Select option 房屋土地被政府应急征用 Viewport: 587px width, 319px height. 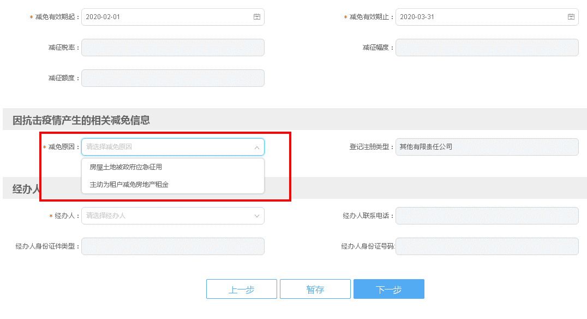pyautogui.click(x=126, y=167)
